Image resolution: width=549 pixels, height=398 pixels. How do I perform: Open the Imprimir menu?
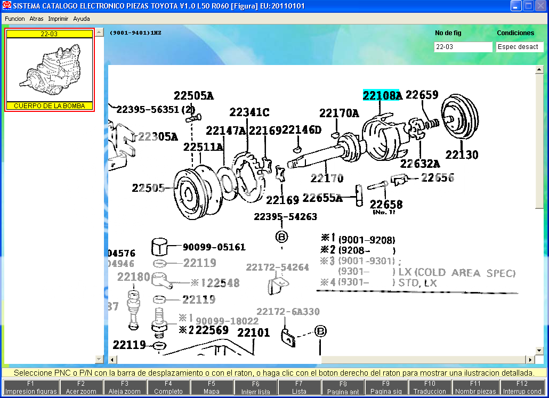(58, 19)
